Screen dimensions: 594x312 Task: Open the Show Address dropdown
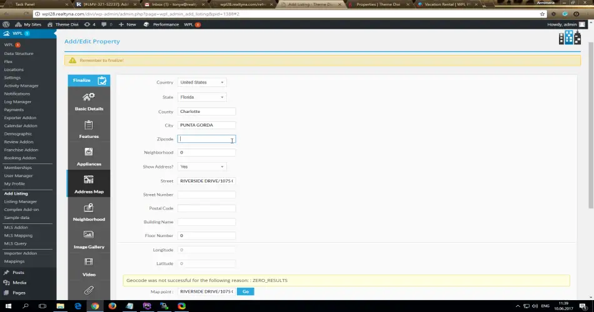coord(201,167)
